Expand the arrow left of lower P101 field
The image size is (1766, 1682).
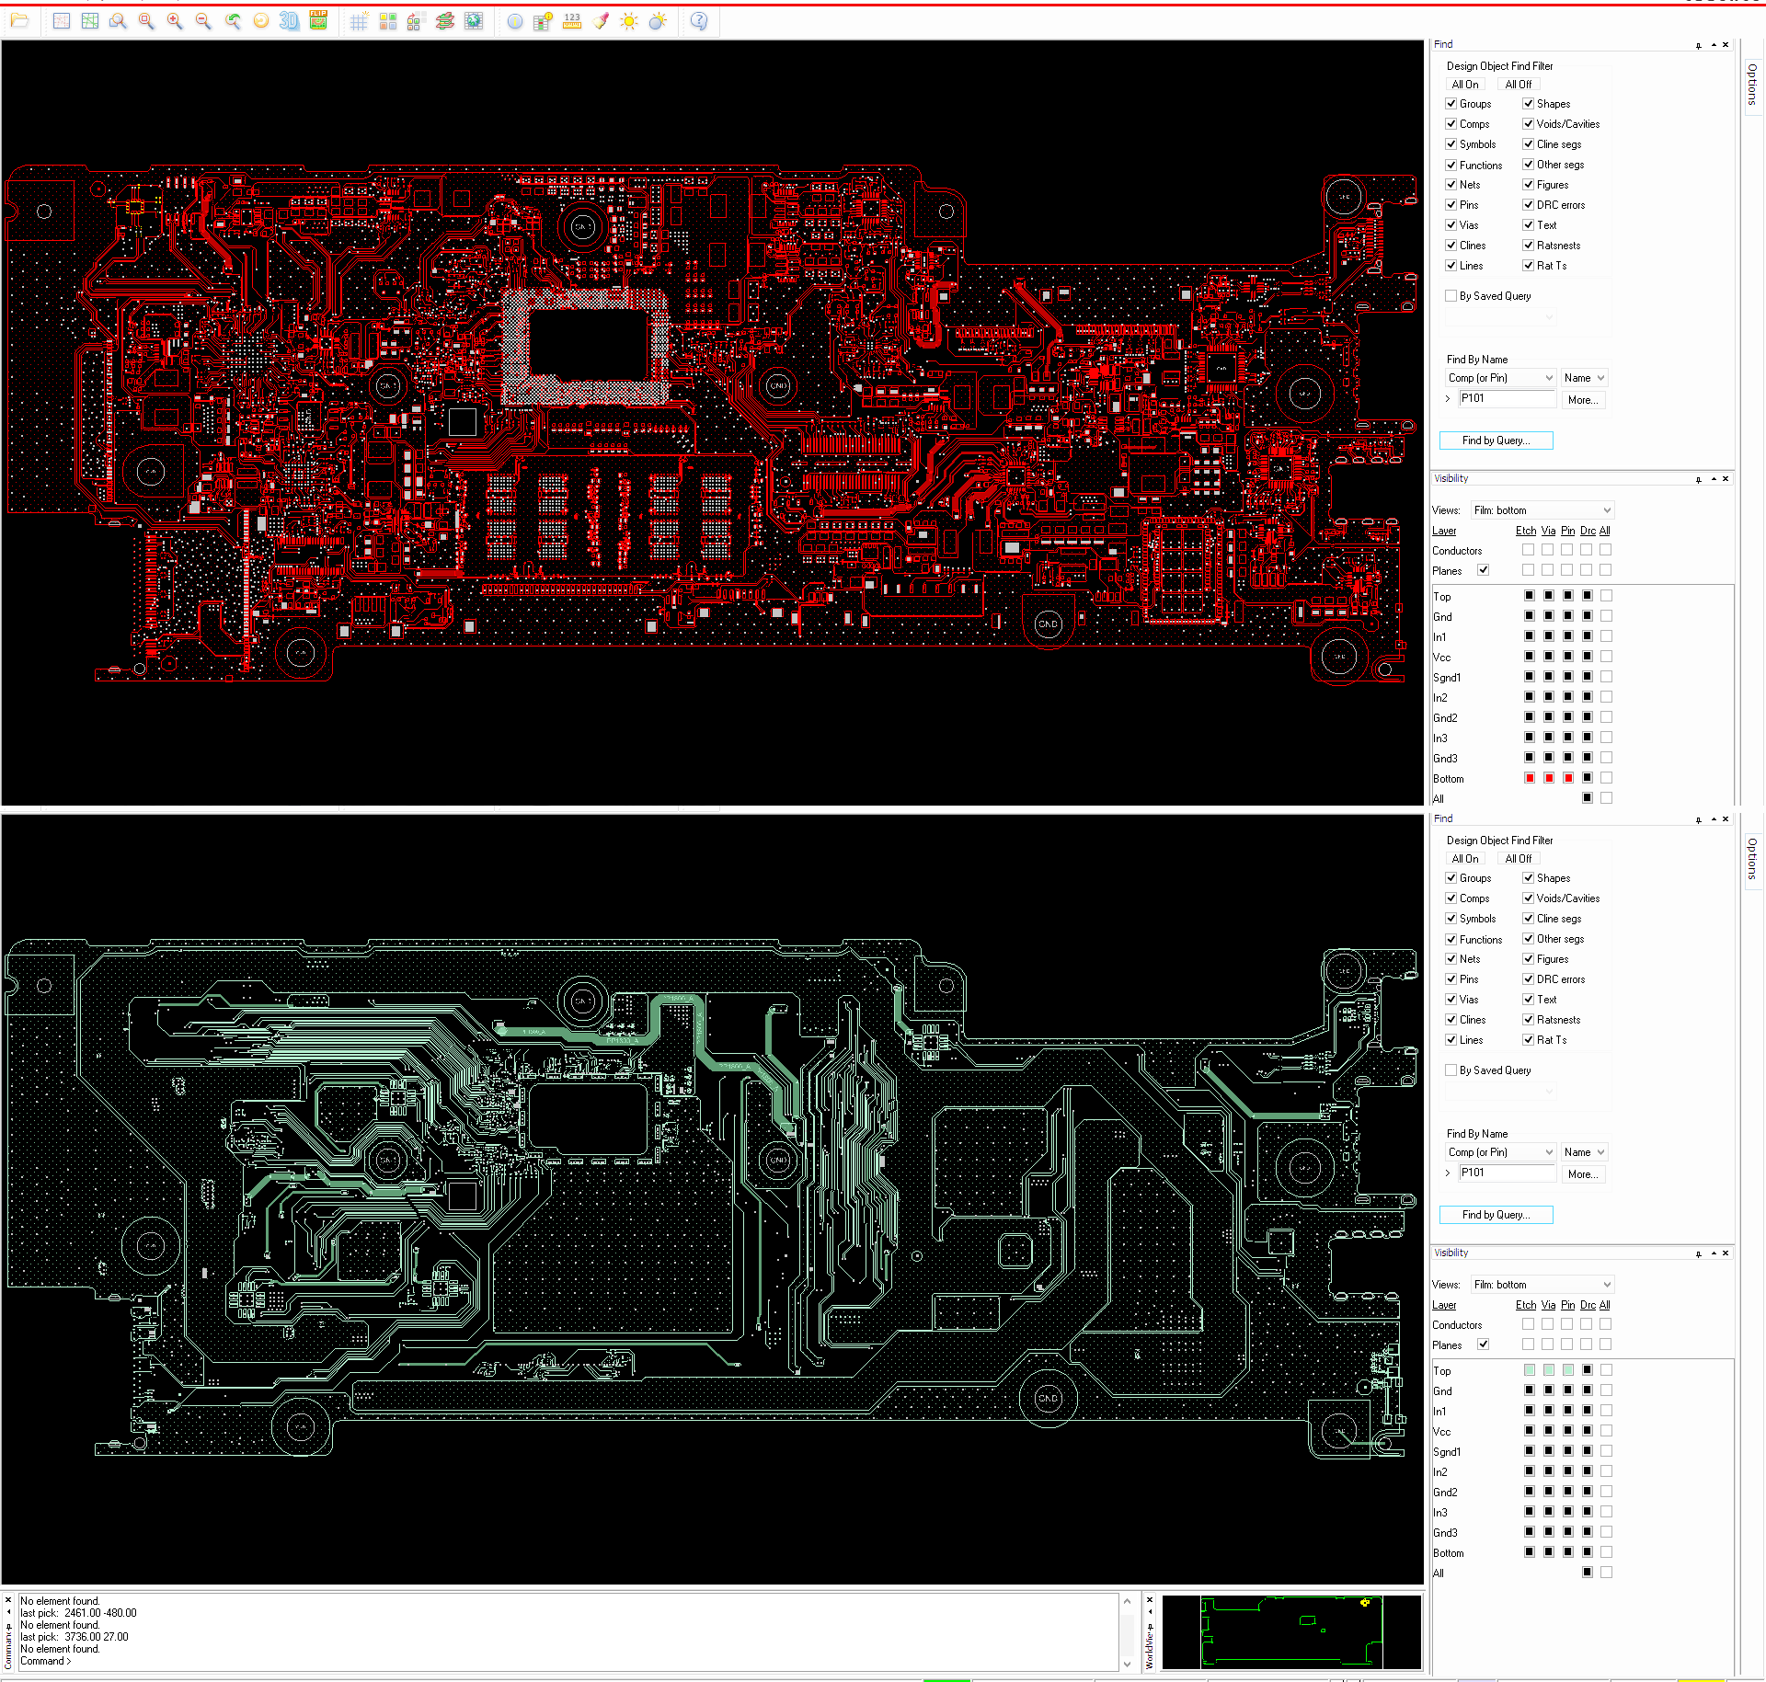click(1448, 1173)
